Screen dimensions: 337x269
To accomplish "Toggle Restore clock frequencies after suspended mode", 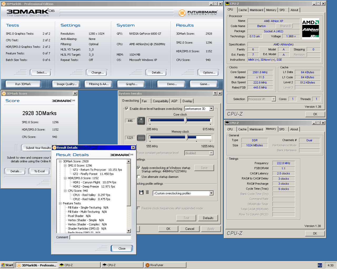I will 138,208.
